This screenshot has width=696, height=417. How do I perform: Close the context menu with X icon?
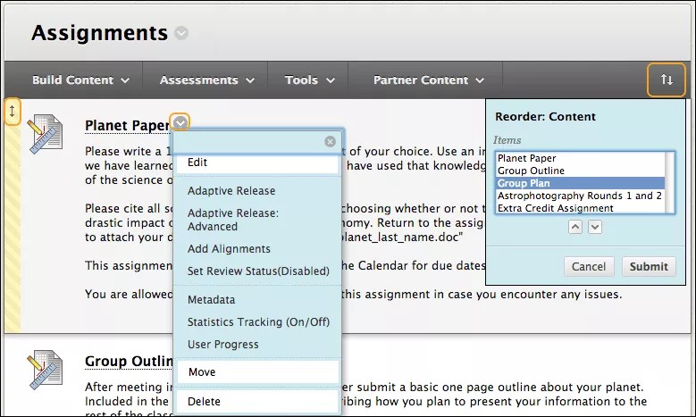pyautogui.click(x=331, y=141)
